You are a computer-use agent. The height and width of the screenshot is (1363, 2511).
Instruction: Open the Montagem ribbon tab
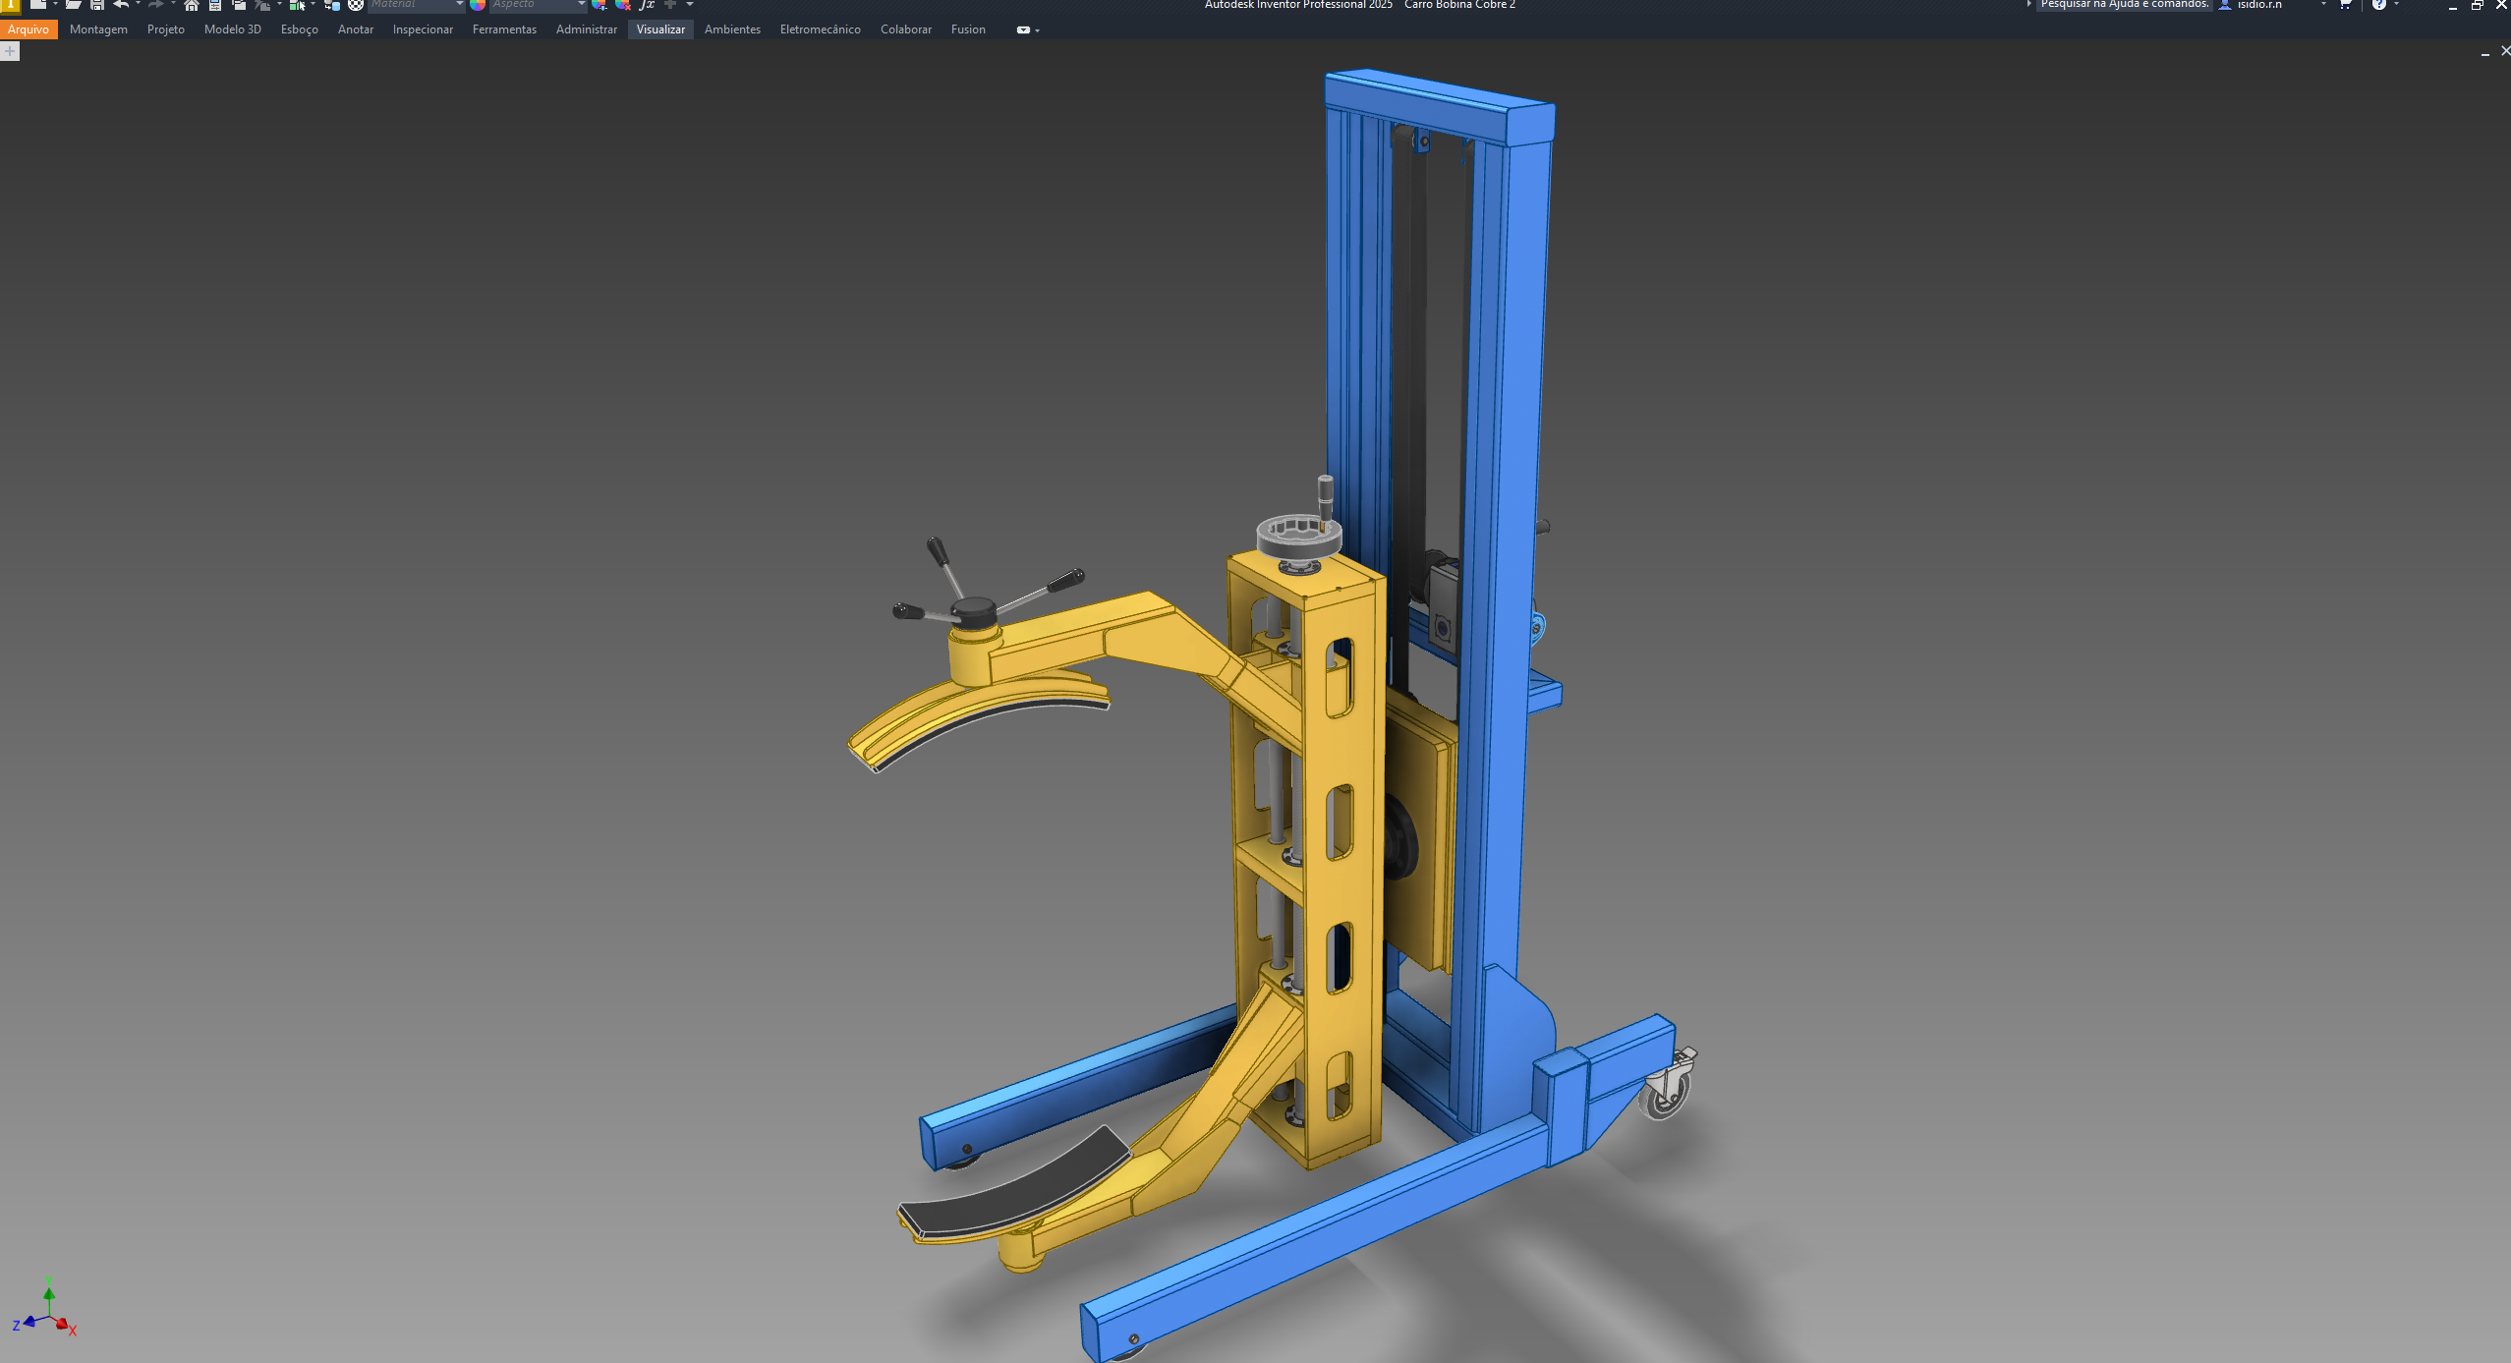tap(98, 29)
